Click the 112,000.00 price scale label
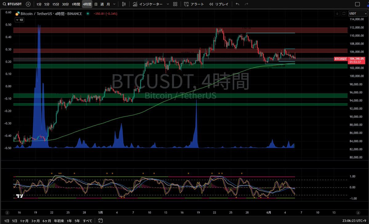369x224 pixels. pos(357,28)
